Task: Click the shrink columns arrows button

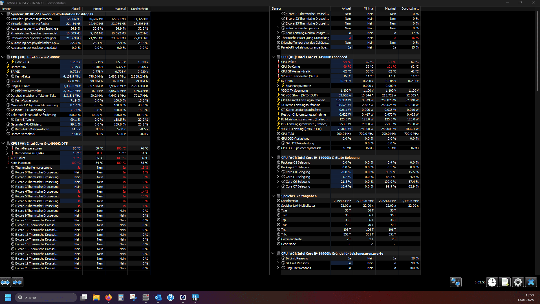Action: click(x=17, y=282)
